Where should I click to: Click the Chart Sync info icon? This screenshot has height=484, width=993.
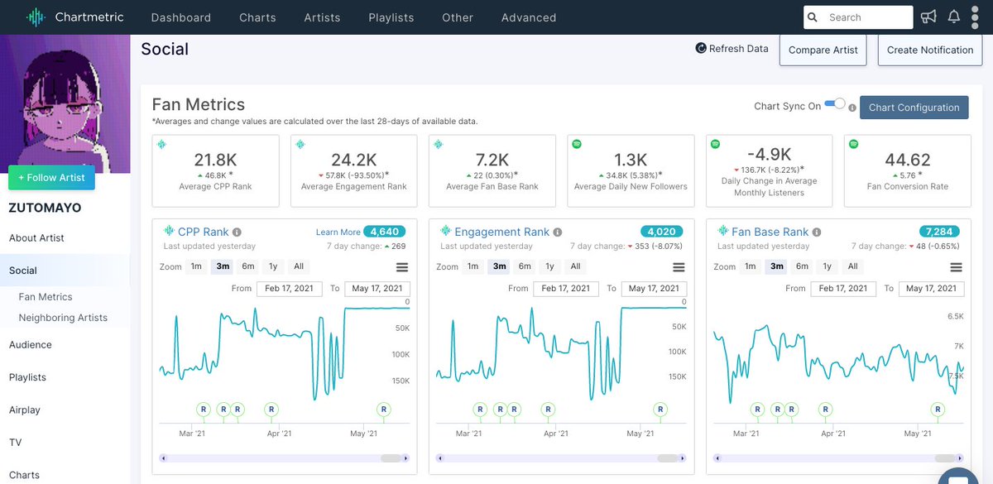coord(852,108)
